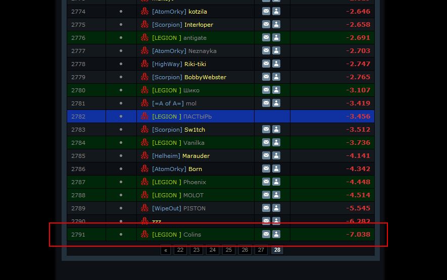Click person icon beside Sw1tch
Image resolution: width=447 pixels, height=280 pixels.
point(276,129)
